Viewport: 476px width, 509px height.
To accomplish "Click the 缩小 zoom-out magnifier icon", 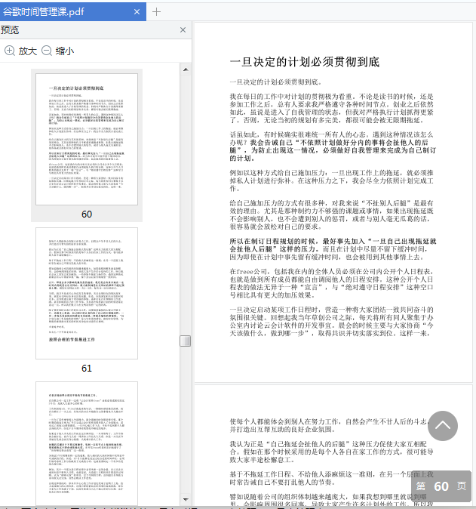I will tap(47, 51).
